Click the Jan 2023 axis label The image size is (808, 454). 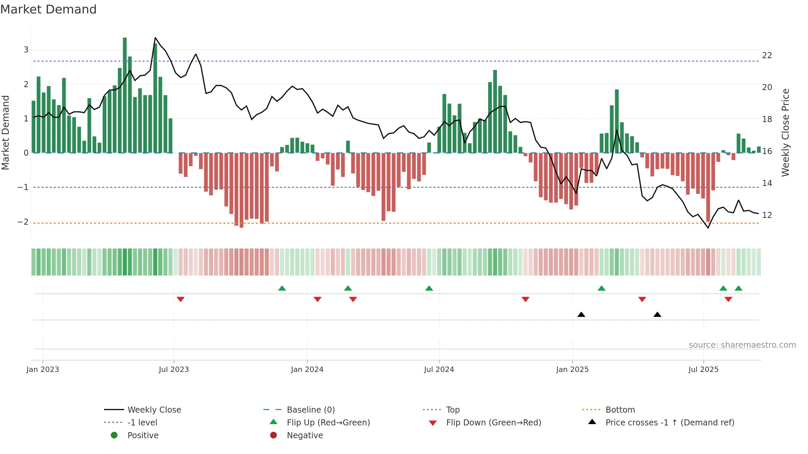click(43, 369)
